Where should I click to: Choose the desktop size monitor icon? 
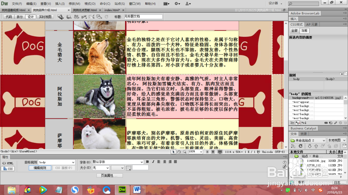pos(220,152)
